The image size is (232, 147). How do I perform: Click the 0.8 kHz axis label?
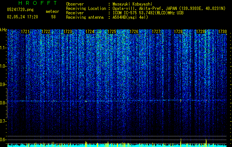click(x=3, y=103)
